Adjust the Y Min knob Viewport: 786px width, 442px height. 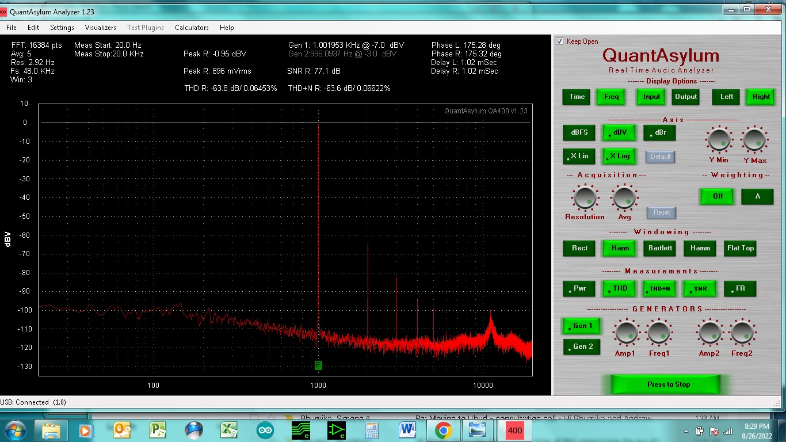pos(719,140)
